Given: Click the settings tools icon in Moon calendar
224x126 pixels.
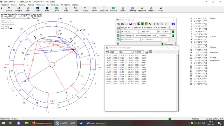Looking at the screenshot, I should (146, 52).
